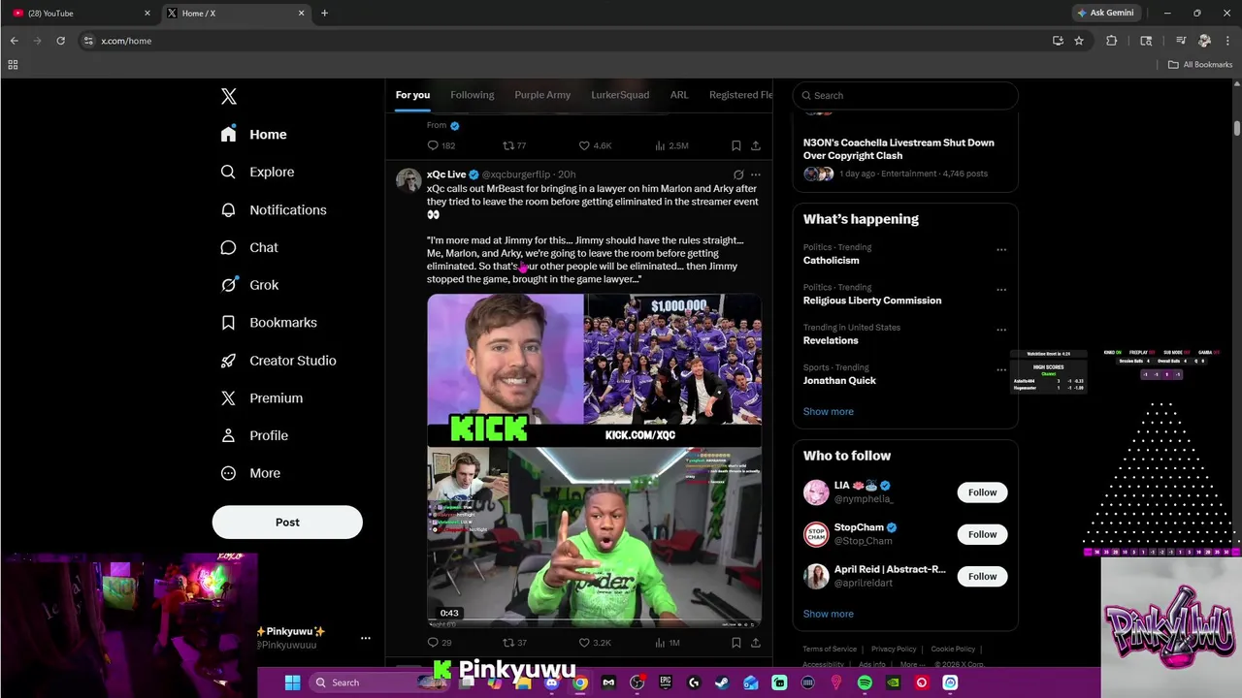1242x698 pixels.
Task: Open Bookmarks in the sidebar
Action: (x=270, y=323)
